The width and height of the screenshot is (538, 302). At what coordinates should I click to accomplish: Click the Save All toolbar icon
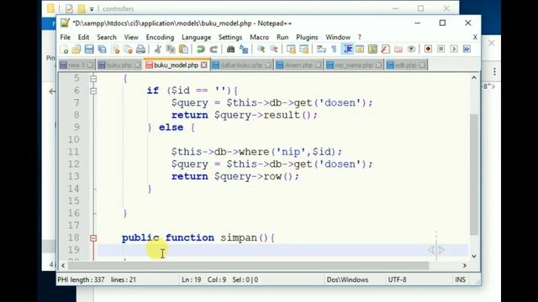[x=102, y=49]
